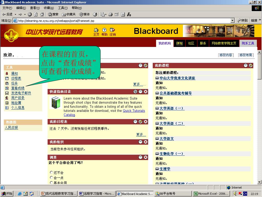Screen dimensions: 262x197
Task: Open 查看成绩 link in tools list
Action: (18, 88)
